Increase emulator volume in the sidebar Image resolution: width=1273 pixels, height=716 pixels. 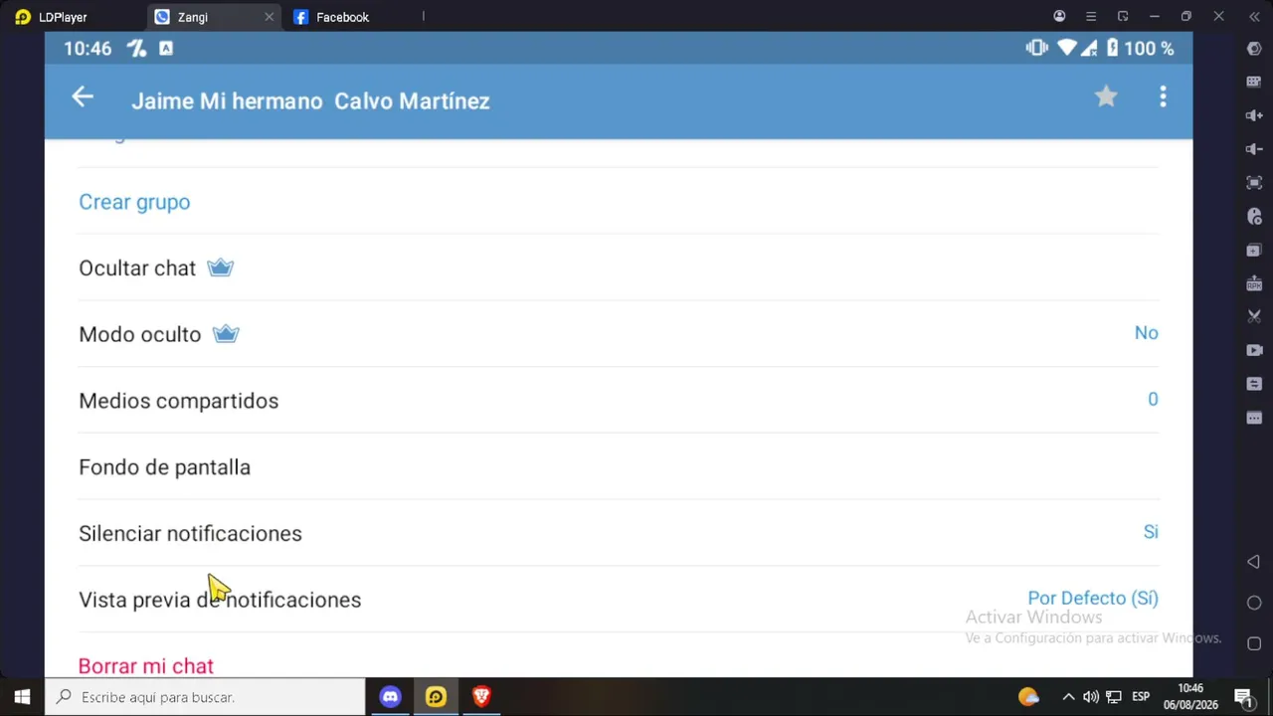coord(1254,115)
